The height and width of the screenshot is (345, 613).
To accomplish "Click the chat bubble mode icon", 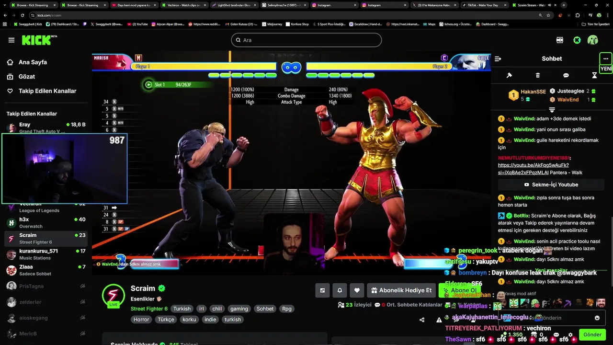I will (566, 75).
